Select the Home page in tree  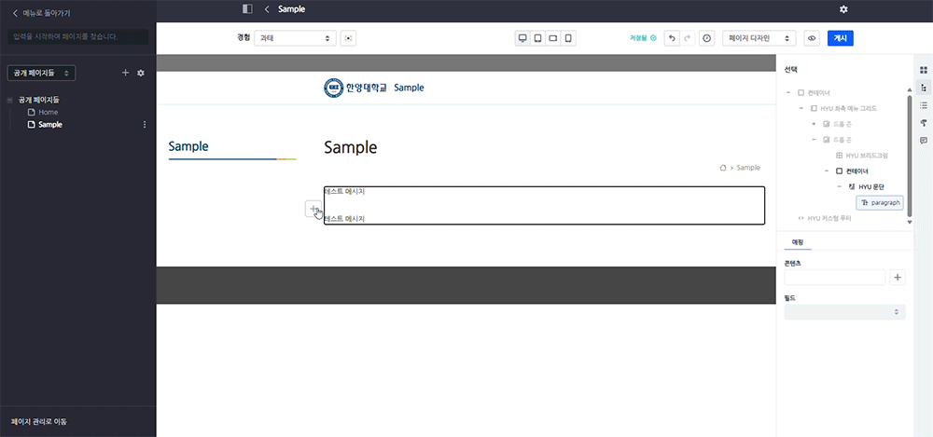point(48,112)
